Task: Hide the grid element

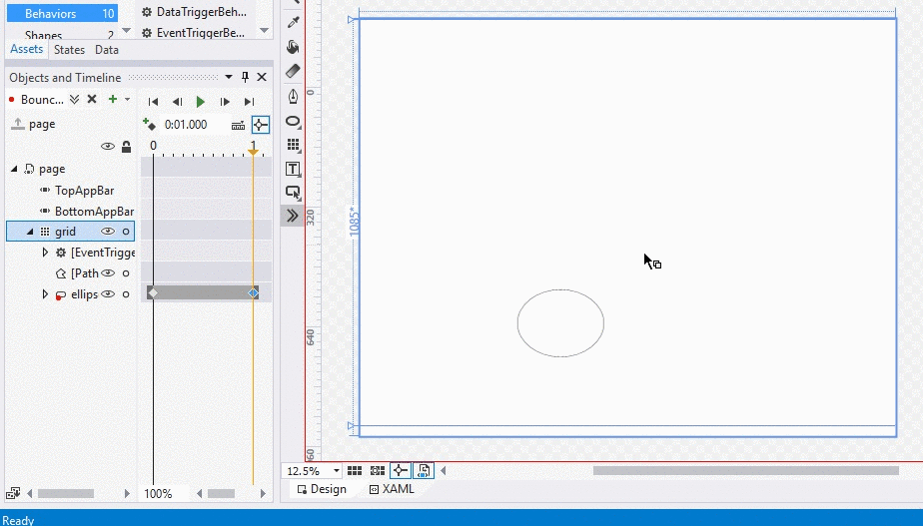Action: tap(108, 232)
